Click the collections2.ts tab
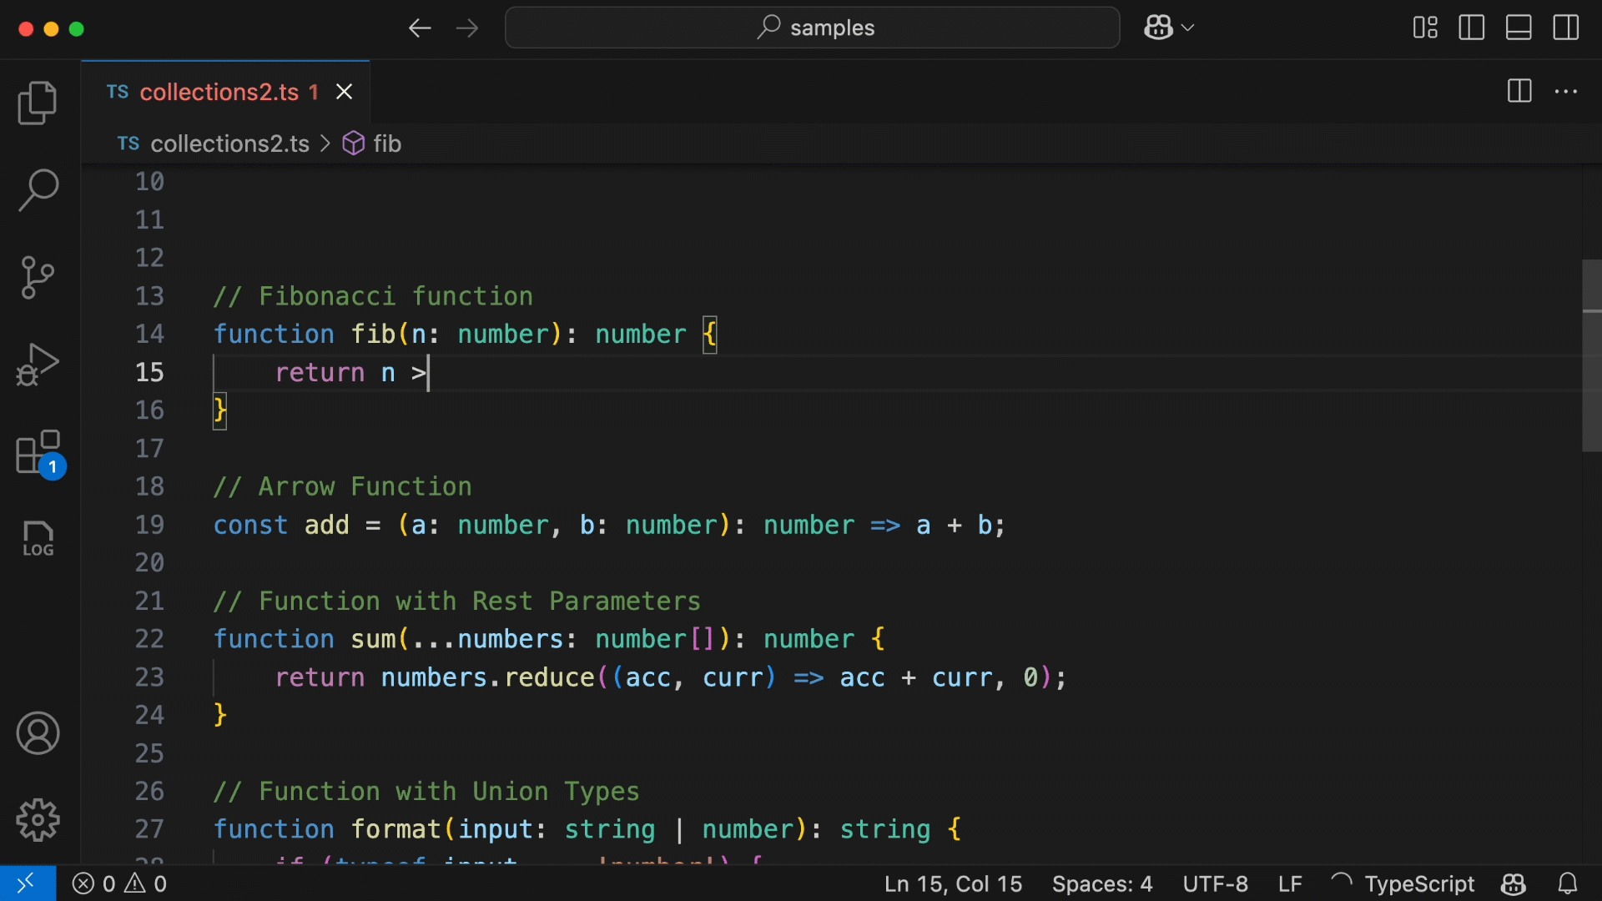 click(x=227, y=90)
